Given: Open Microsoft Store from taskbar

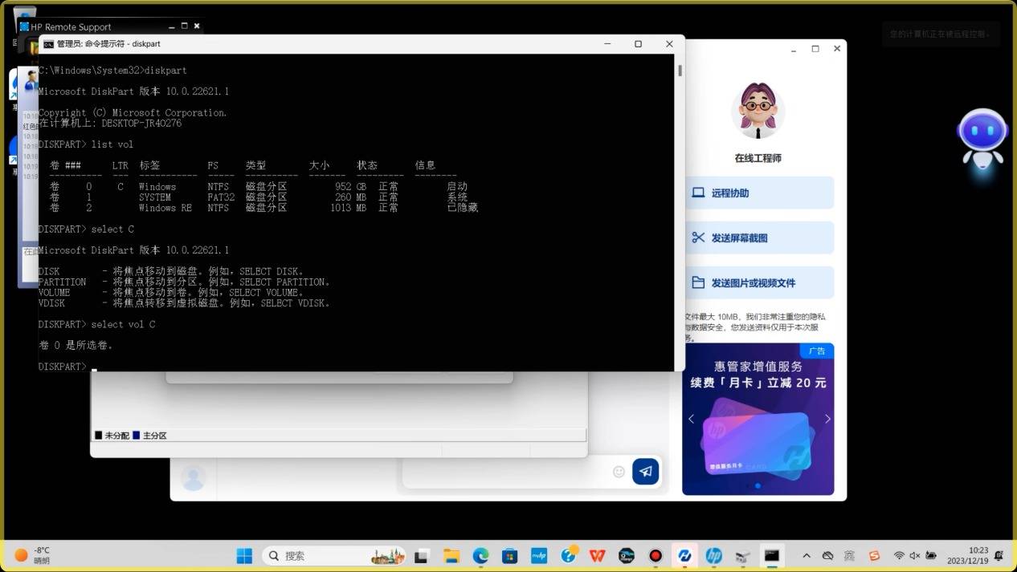Looking at the screenshot, I should (509, 555).
